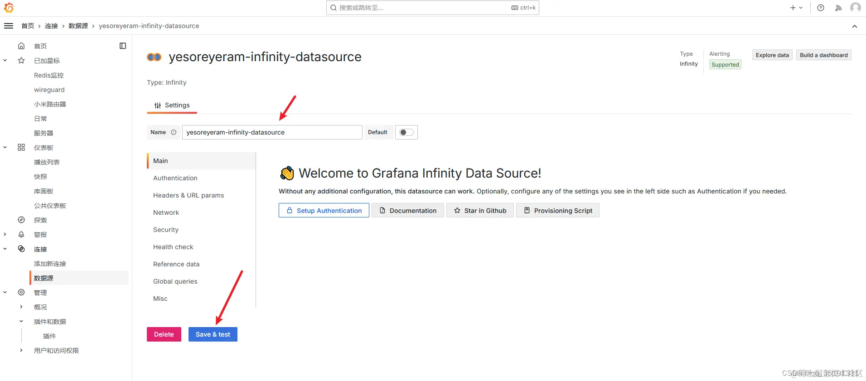Click the Delete button
Screen dimensions: 866x381
[164, 334]
